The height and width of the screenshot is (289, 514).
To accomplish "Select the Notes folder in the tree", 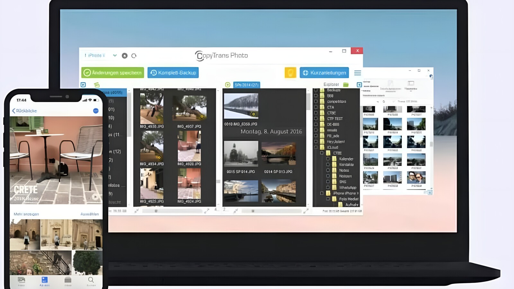I will point(344,170).
